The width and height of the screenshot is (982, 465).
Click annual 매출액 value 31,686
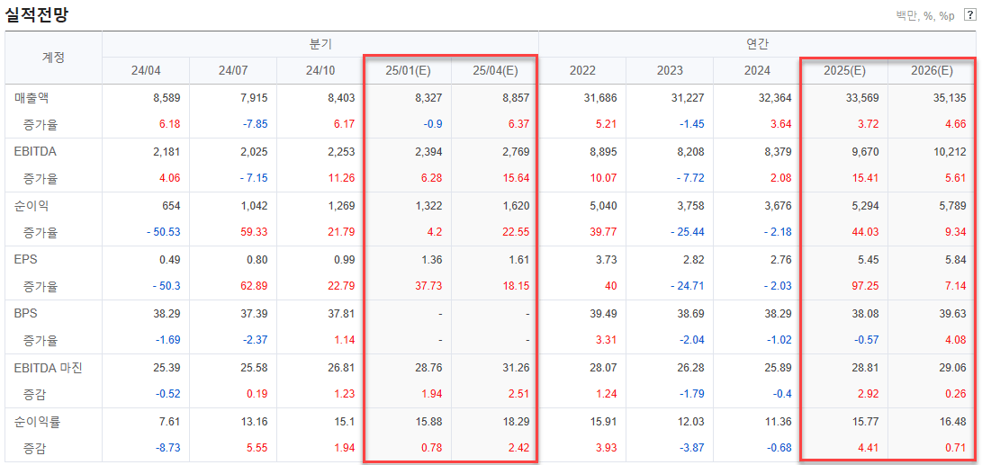click(601, 98)
